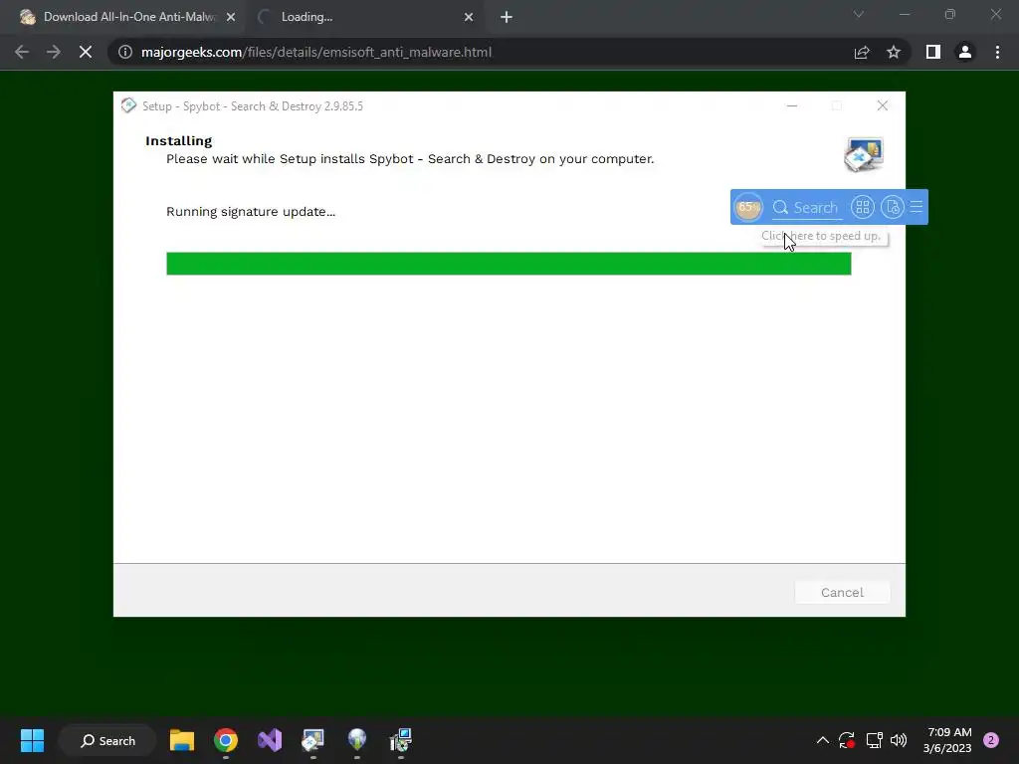Close the Spybot setup window

[882, 105]
